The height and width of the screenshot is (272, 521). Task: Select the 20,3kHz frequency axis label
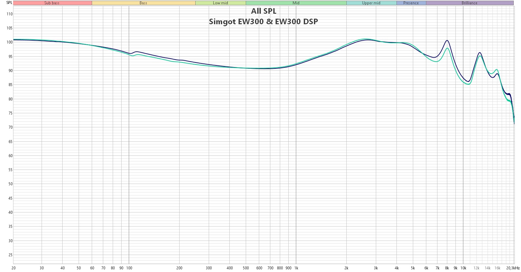[x=513, y=268]
